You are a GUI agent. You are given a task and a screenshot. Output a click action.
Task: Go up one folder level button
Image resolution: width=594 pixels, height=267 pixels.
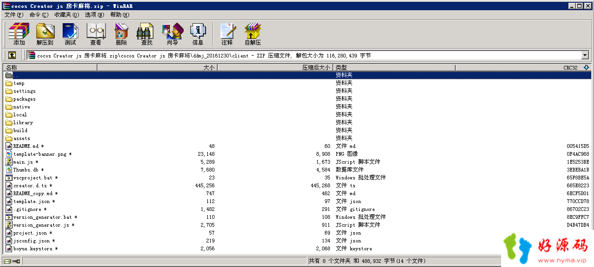(12, 55)
